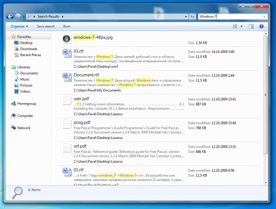Click the Word icon of 03.rtf
The height and width of the screenshot is (209, 276).
coord(67,53)
